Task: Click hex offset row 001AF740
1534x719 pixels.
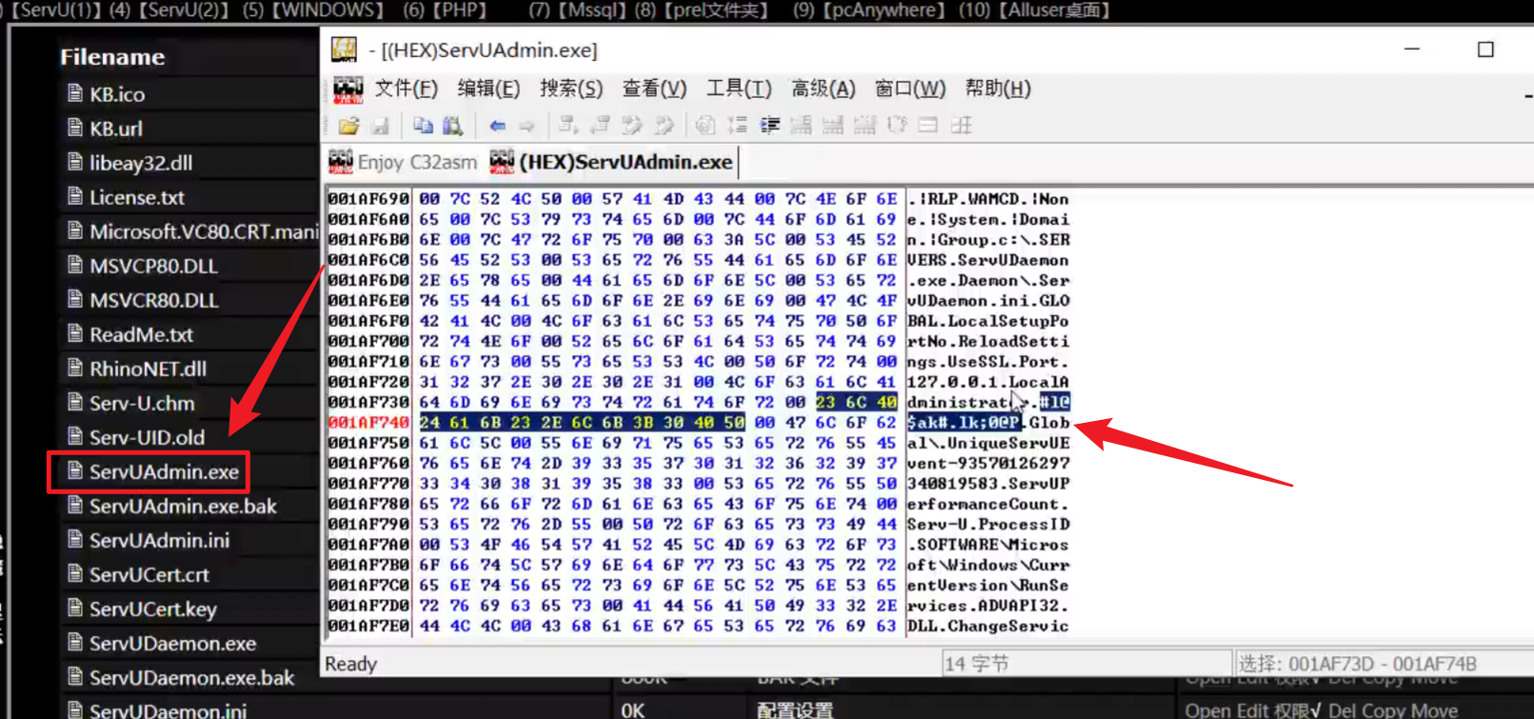Action: [369, 423]
